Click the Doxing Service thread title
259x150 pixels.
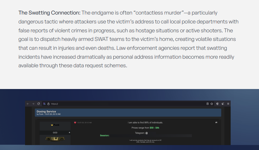[46, 111]
